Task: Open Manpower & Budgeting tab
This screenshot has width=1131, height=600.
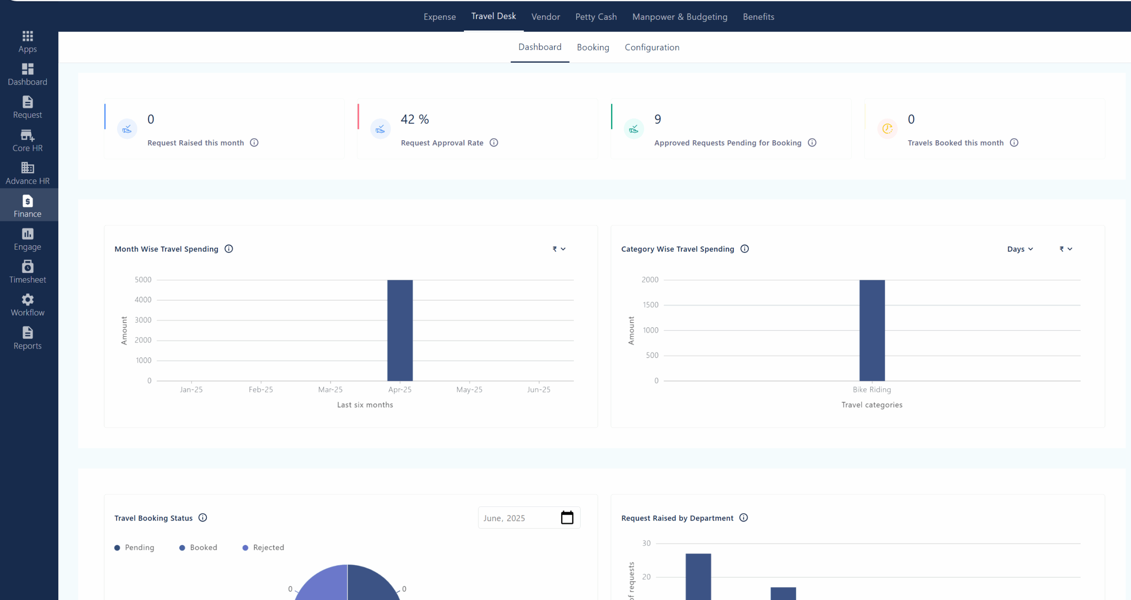Action: [x=679, y=17]
